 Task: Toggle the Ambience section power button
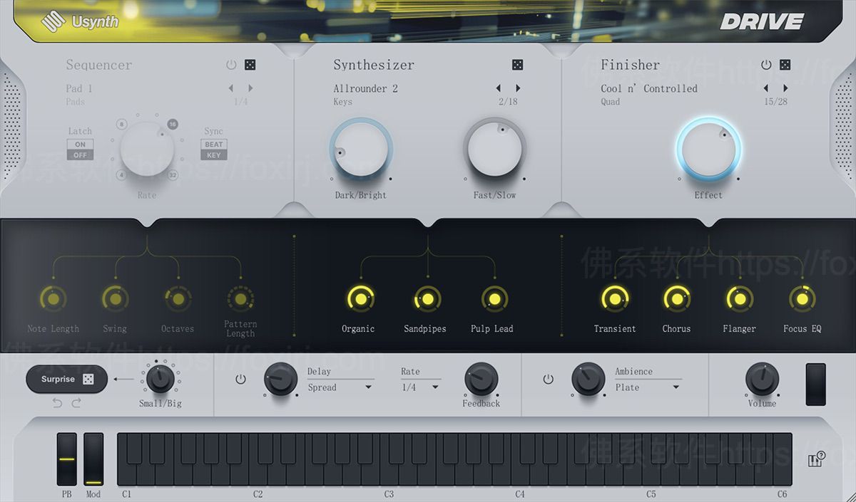coord(547,379)
